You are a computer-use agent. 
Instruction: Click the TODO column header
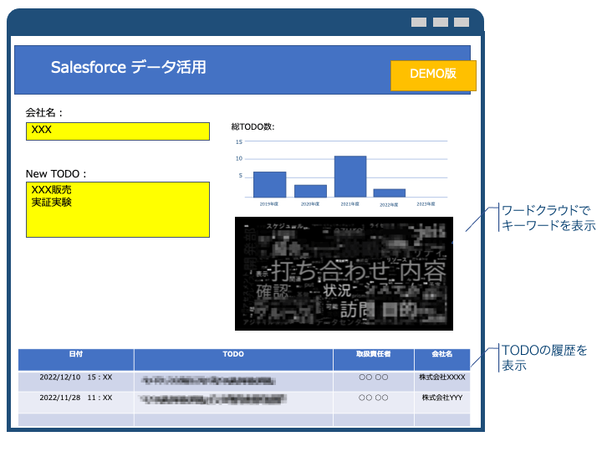click(x=233, y=359)
